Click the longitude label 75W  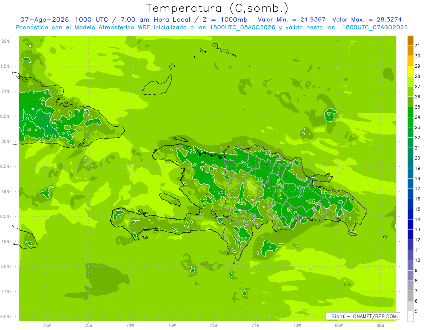pyautogui.click(x=89, y=325)
